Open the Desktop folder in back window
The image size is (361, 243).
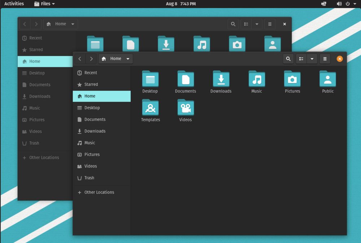pyautogui.click(x=95, y=44)
